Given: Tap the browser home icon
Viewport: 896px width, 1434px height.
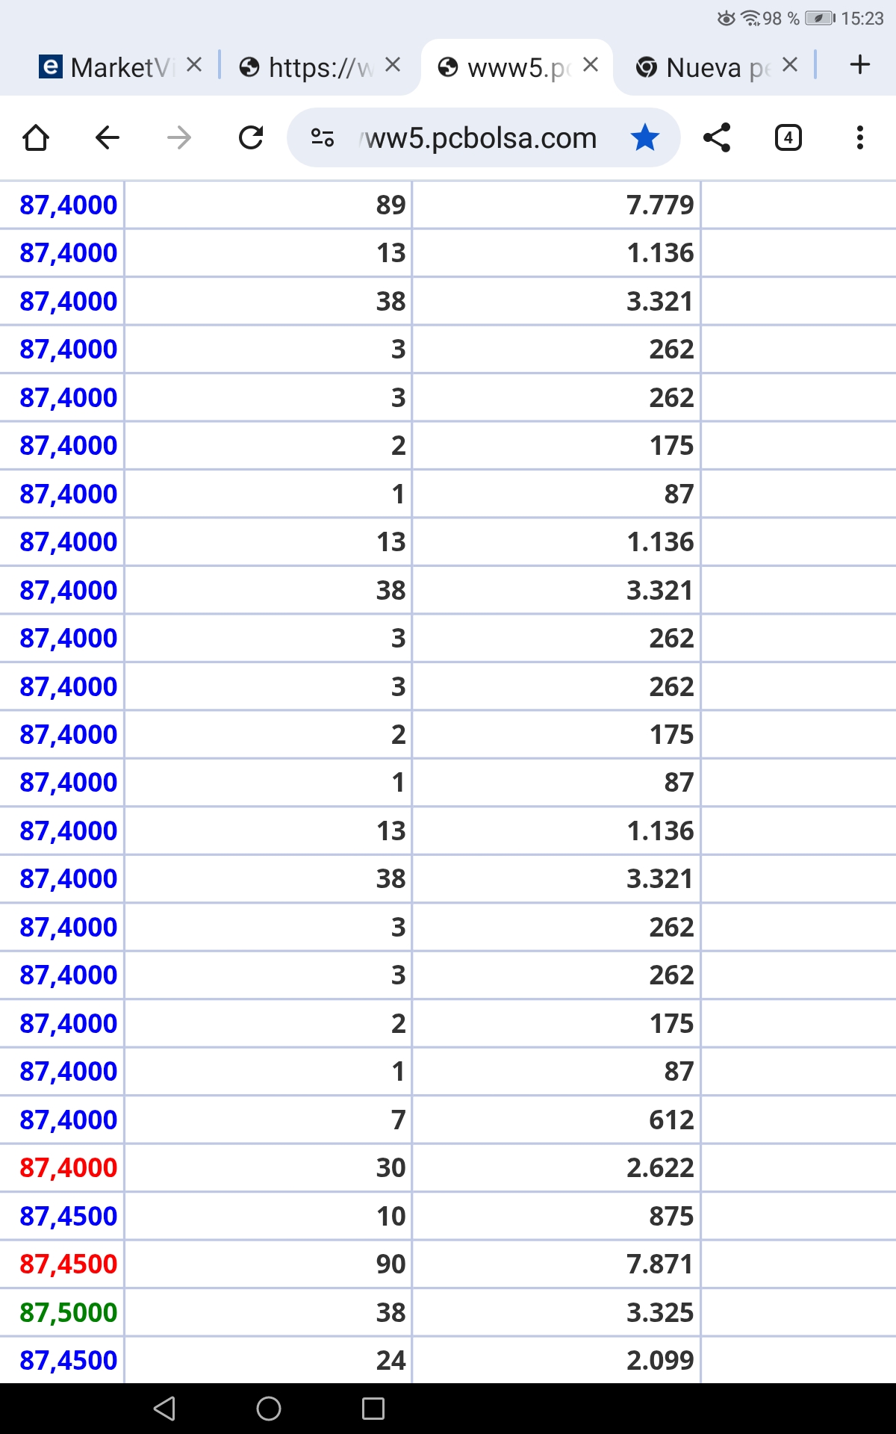Looking at the screenshot, I should click(x=36, y=138).
